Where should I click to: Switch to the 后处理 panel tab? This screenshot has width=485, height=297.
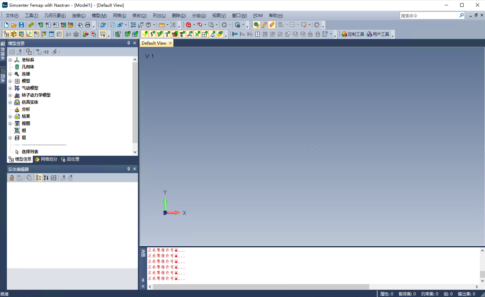coord(70,159)
